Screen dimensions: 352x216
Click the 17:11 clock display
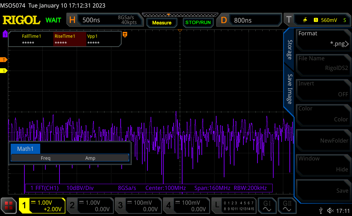343,211
